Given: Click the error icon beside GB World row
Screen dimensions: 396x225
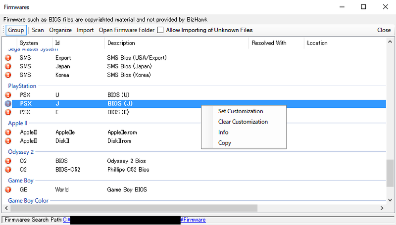Looking at the screenshot, I should pyautogui.click(x=8, y=190).
